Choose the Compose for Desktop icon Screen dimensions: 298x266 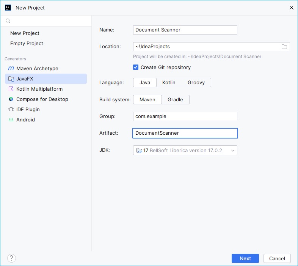(x=11, y=99)
